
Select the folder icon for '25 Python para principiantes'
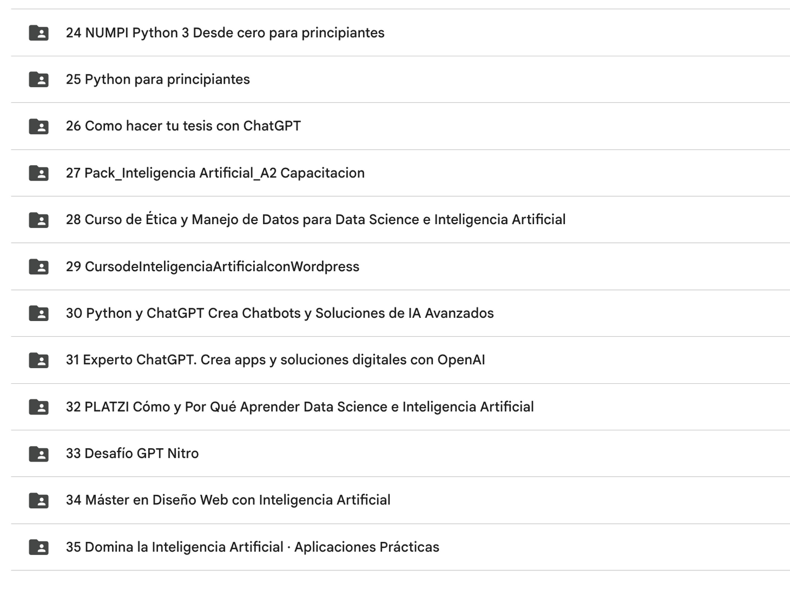[x=38, y=79]
